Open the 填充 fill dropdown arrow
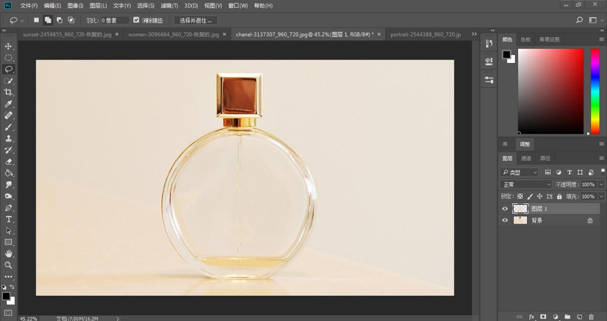607x321 pixels. tap(601, 196)
